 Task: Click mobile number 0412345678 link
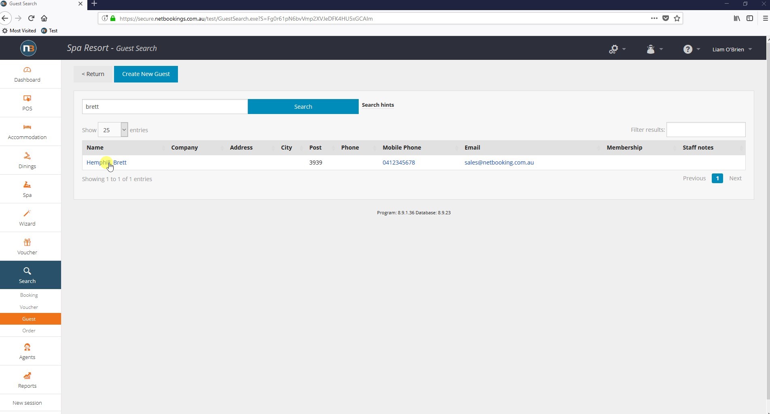pos(399,163)
